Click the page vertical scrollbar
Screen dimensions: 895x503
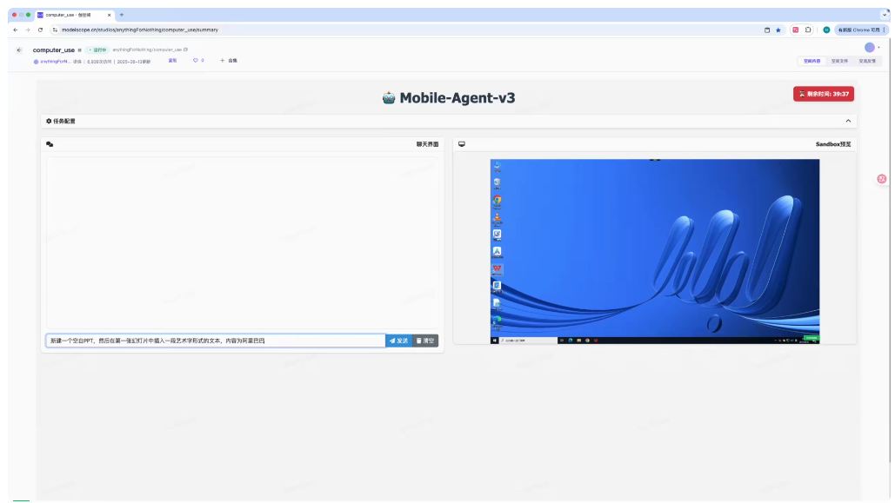pyautogui.click(x=891, y=251)
